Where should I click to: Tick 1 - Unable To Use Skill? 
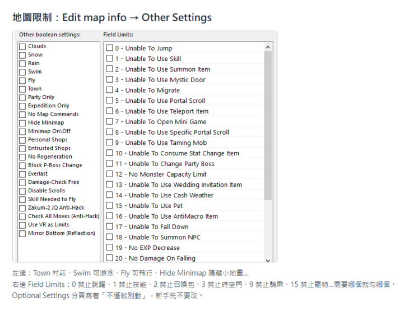(110, 58)
